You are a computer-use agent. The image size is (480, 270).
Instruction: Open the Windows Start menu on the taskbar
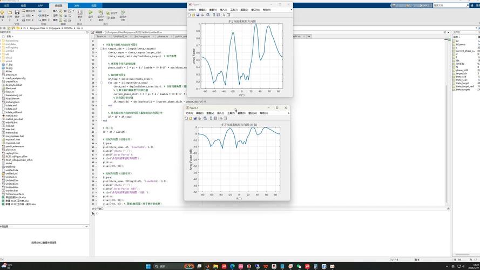click(148, 266)
